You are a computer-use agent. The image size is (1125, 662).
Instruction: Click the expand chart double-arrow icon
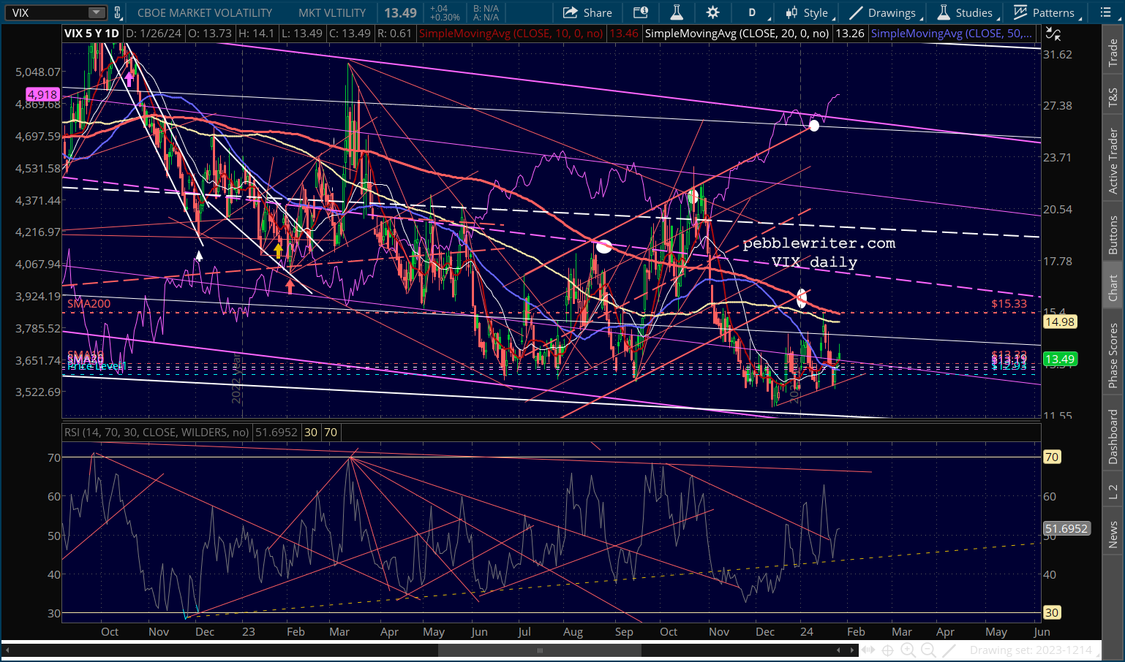[868, 650]
